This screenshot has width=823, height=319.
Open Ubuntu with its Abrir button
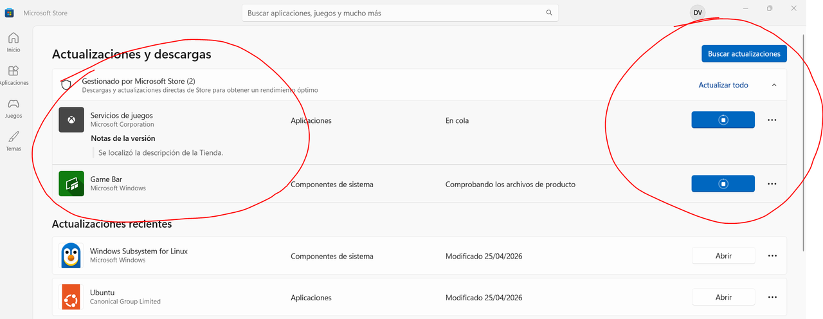click(x=723, y=296)
